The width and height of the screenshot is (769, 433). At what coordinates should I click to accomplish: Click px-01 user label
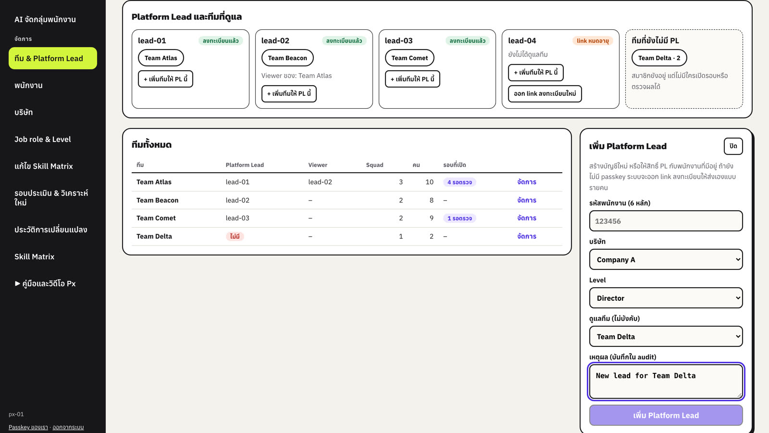16,414
